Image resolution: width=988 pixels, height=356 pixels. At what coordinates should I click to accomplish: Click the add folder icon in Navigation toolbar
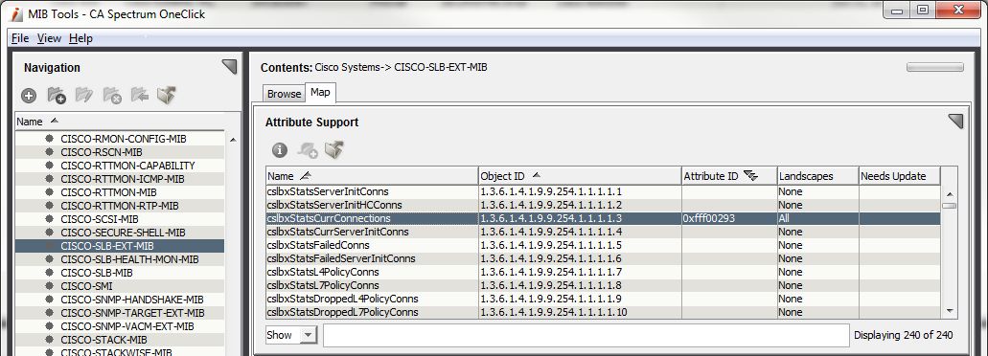pos(57,95)
